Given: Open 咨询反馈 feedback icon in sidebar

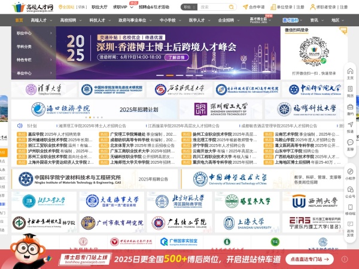Looking at the screenshot, I should pos(350,224).
